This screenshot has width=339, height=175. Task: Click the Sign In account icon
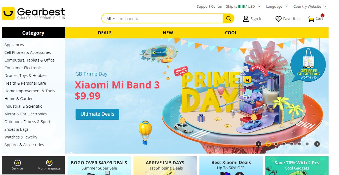(x=245, y=18)
